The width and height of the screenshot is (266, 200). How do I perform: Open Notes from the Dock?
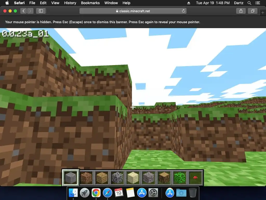[x=130, y=193]
